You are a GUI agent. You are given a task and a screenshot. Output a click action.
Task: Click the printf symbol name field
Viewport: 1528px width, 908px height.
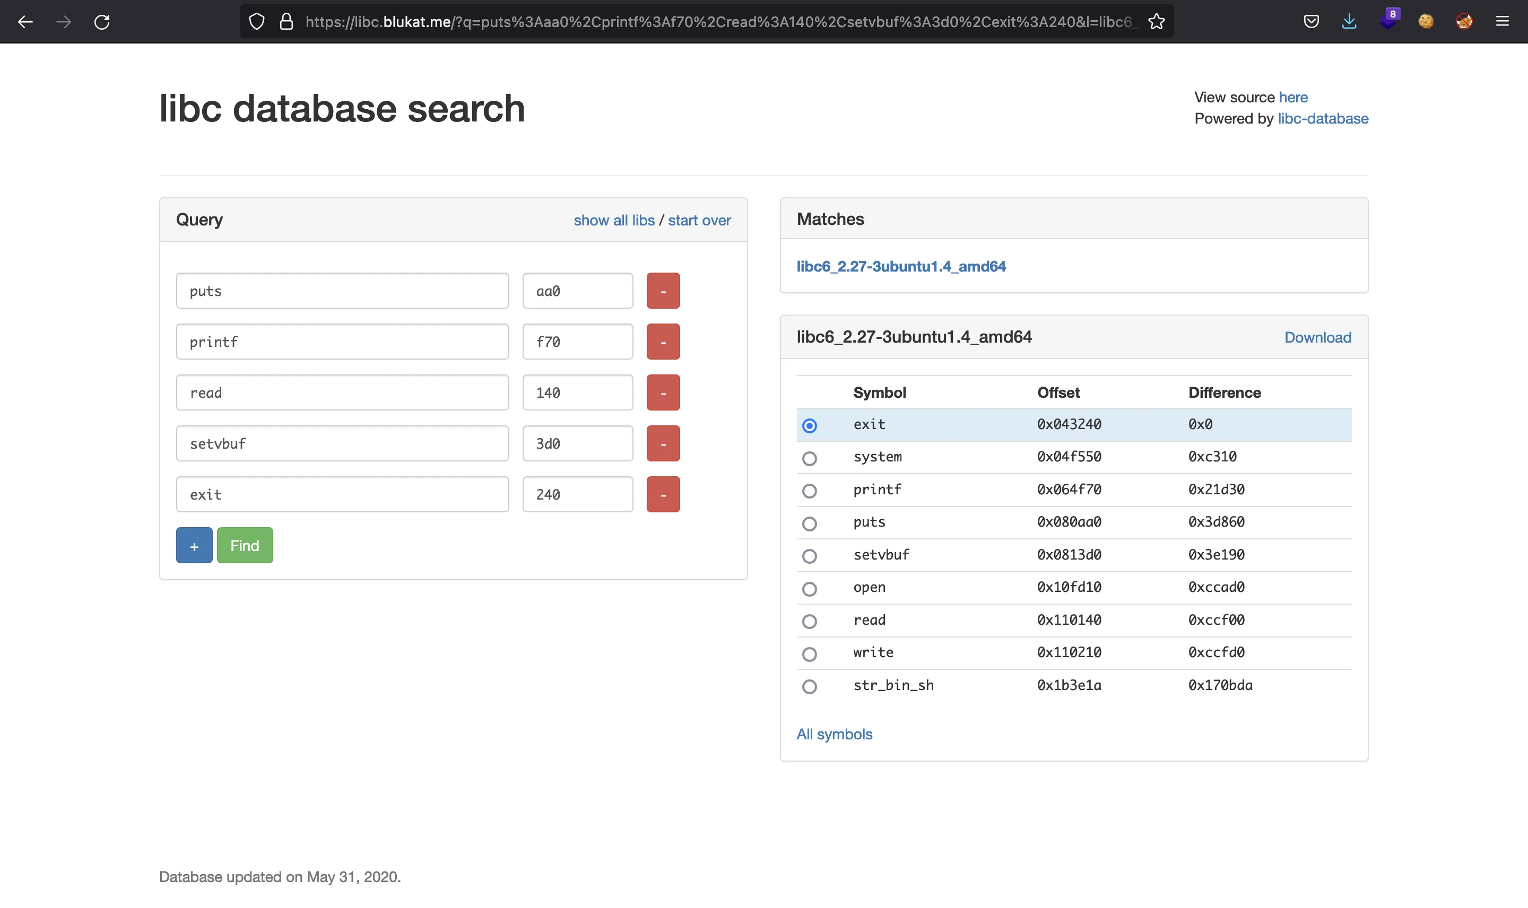pos(342,342)
